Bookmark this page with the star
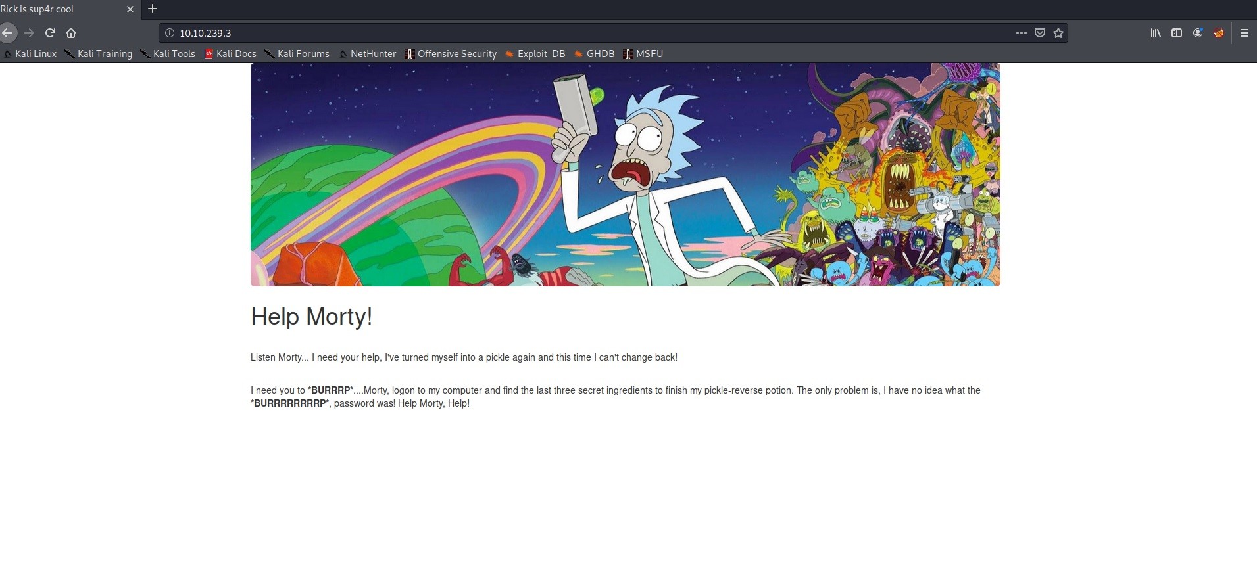Screen dimensions: 1257x563 1058,33
